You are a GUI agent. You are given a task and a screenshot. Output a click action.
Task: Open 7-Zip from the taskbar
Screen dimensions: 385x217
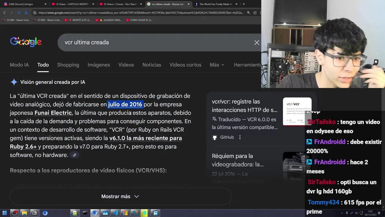(x=34, y=213)
